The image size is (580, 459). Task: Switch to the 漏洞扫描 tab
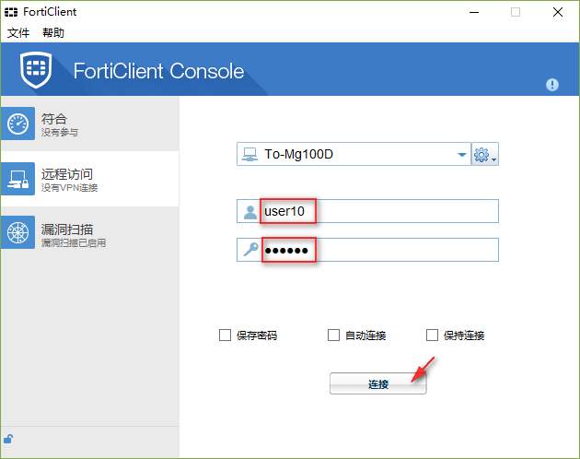(90, 232)
